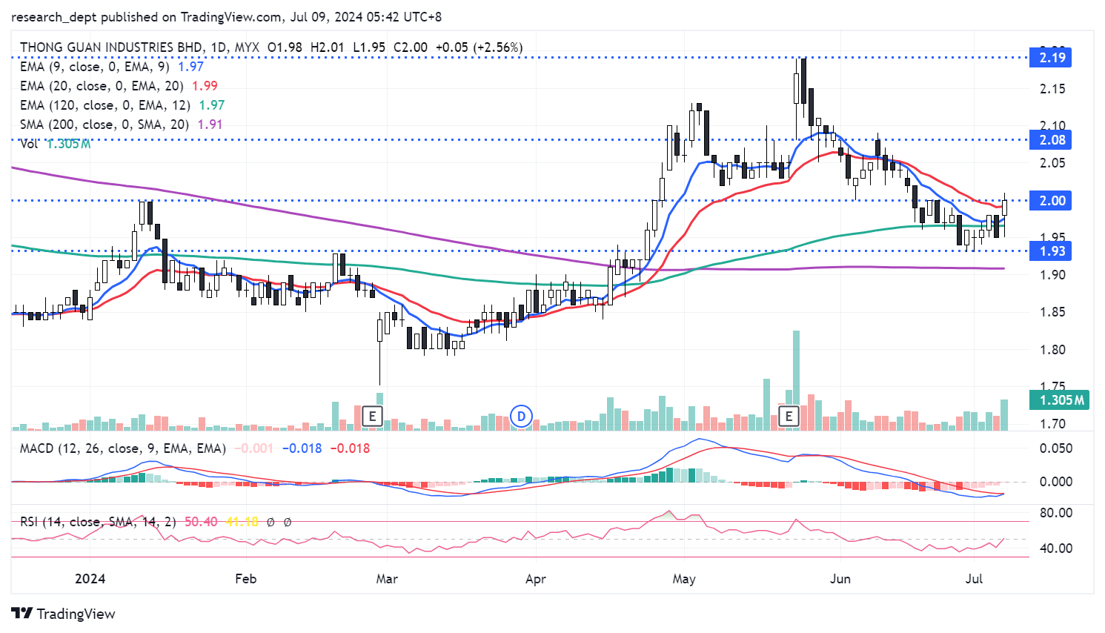
Task: Click the 1.305M volume label on axis
Action: point(1061,400)
